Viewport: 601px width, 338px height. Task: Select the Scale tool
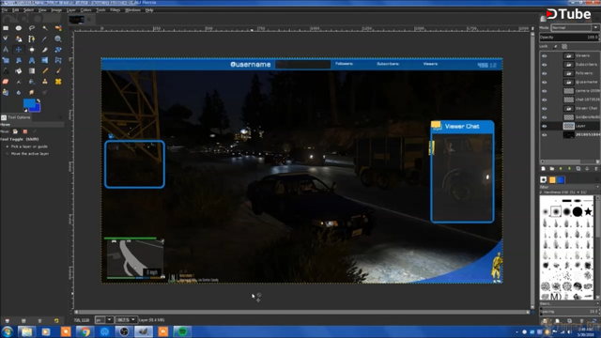click(x=6, y=60)
